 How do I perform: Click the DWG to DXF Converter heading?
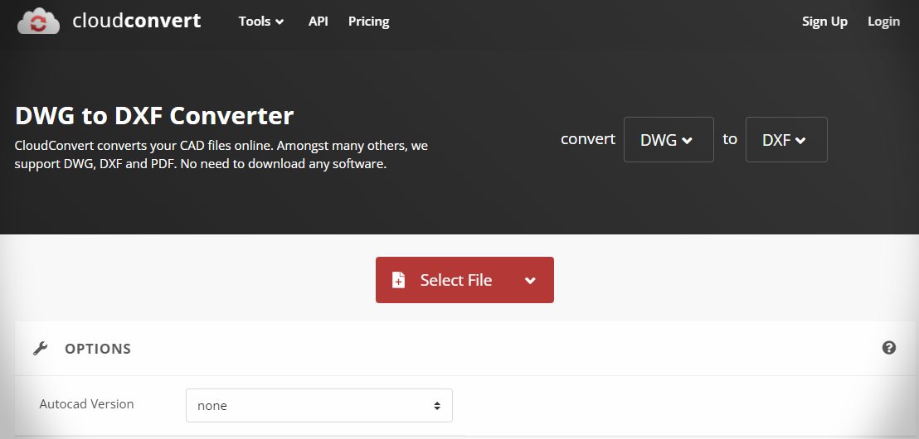tap(154, 116)
